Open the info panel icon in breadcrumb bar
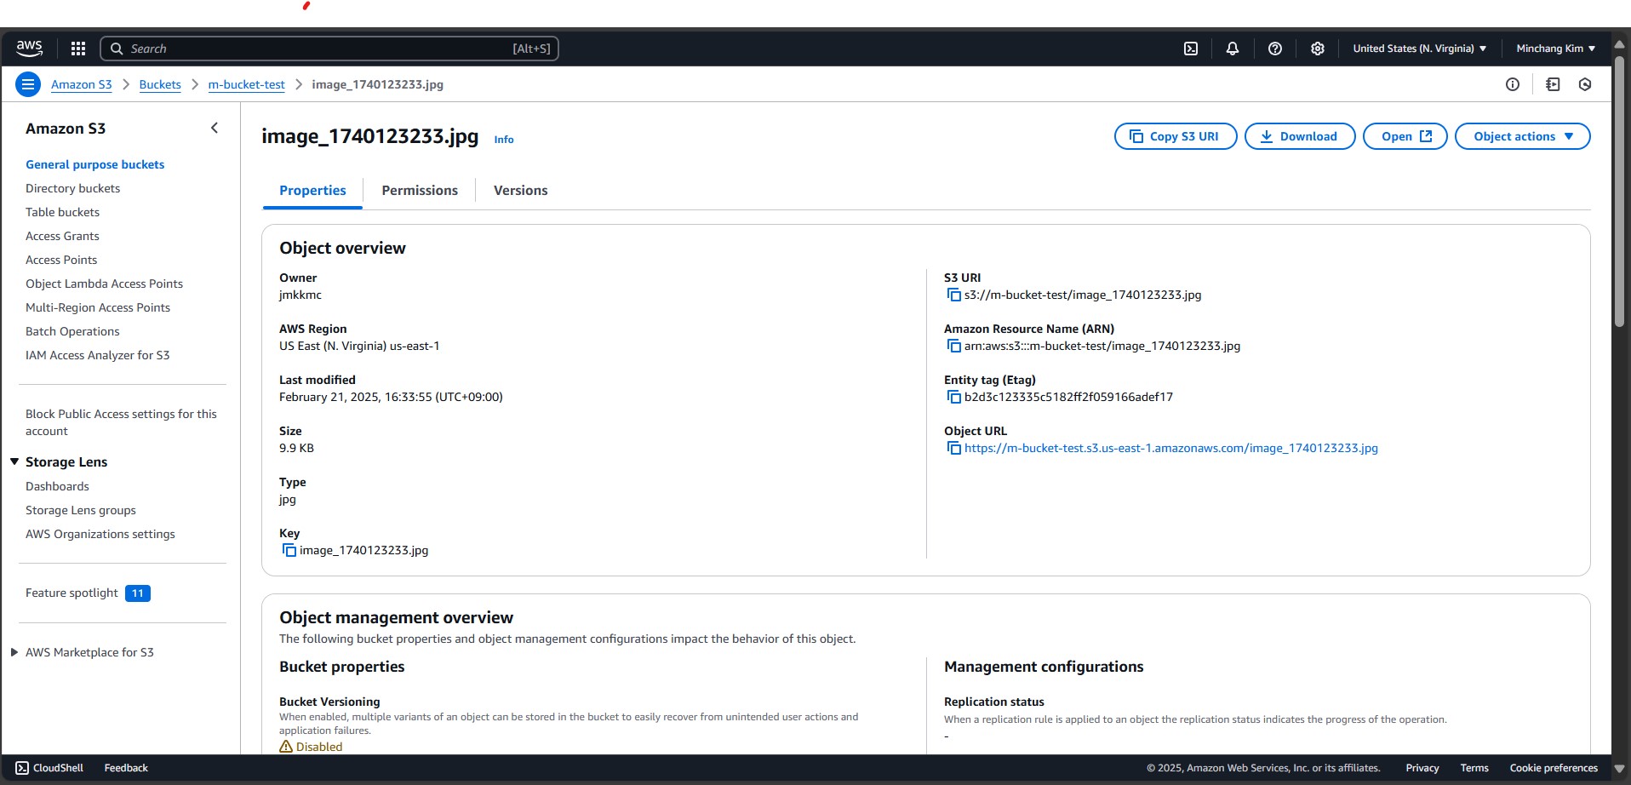1631x785 pixels. coord(1513,84)
